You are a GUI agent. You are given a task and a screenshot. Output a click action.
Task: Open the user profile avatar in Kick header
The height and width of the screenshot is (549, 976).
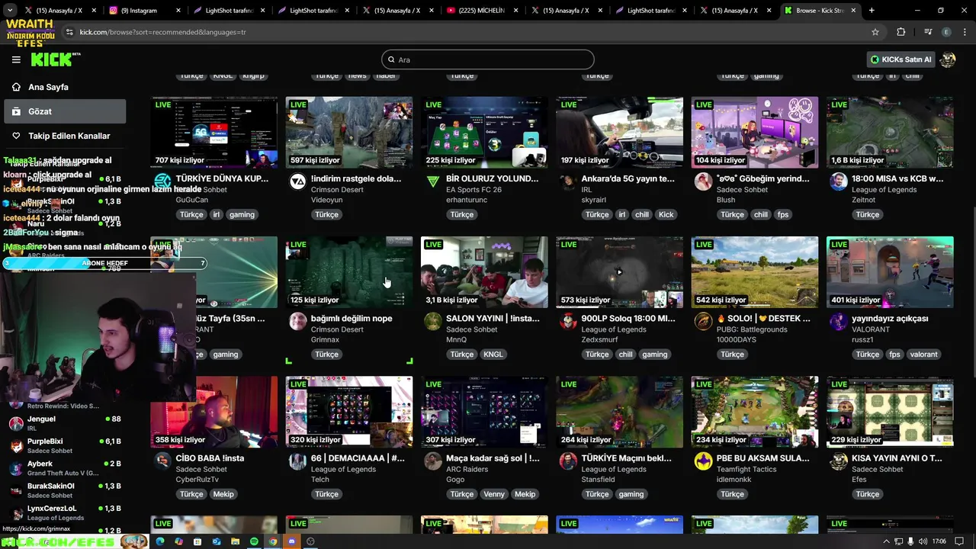click(x=948, y=59)
